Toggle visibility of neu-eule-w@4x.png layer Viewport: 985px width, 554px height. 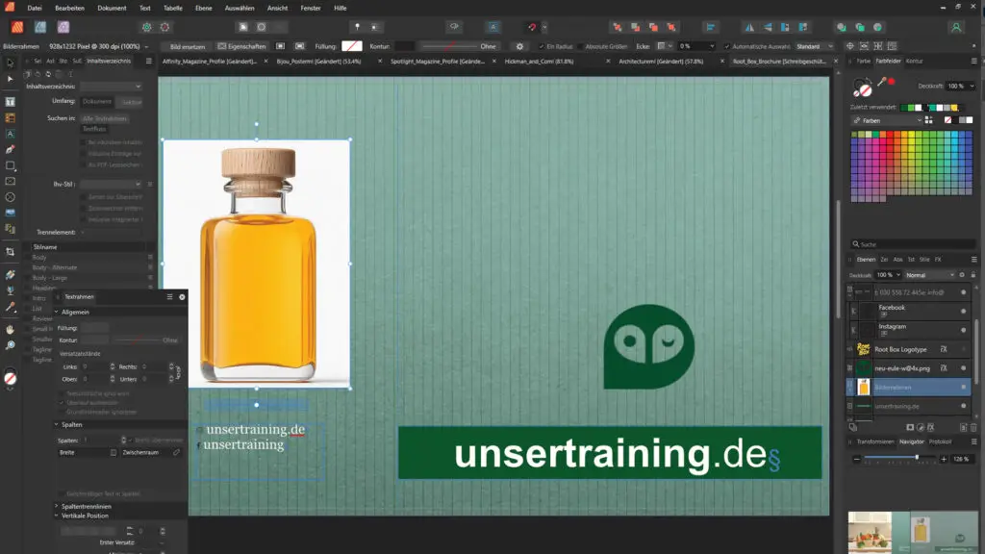963,368
